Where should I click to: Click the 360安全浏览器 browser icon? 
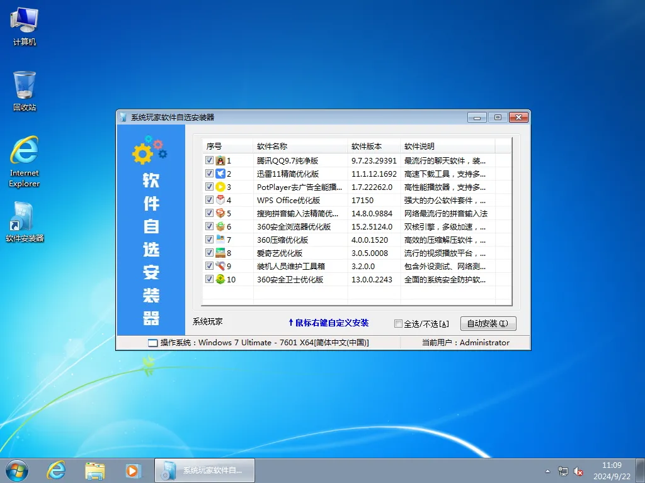click(x=220, y=226)
